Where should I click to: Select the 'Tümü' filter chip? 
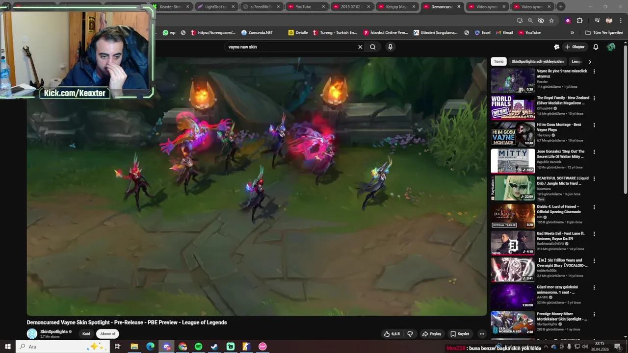click(498, 62)
